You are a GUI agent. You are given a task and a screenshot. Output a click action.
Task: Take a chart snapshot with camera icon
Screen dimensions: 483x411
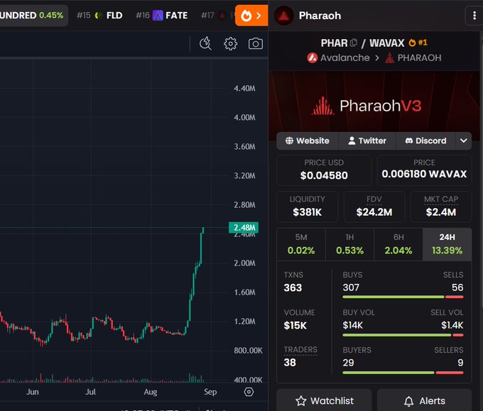(x=256, y=44)
